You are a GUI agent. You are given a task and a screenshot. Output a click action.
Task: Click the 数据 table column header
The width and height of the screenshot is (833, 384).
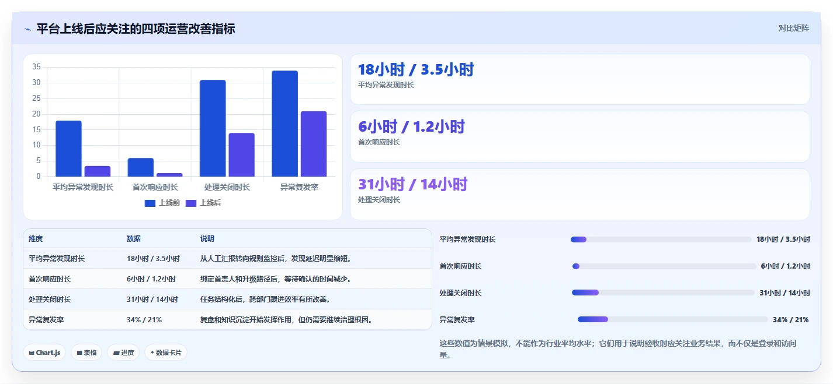pyautogui.click(x=133, y=239)
